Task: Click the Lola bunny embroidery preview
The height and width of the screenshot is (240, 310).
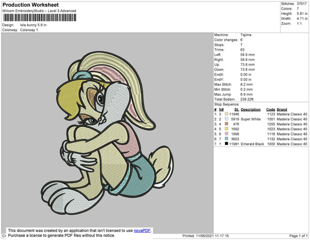Action: click(x=107, y=133)
